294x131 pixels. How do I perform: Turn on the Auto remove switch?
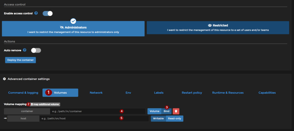point(36,50)
